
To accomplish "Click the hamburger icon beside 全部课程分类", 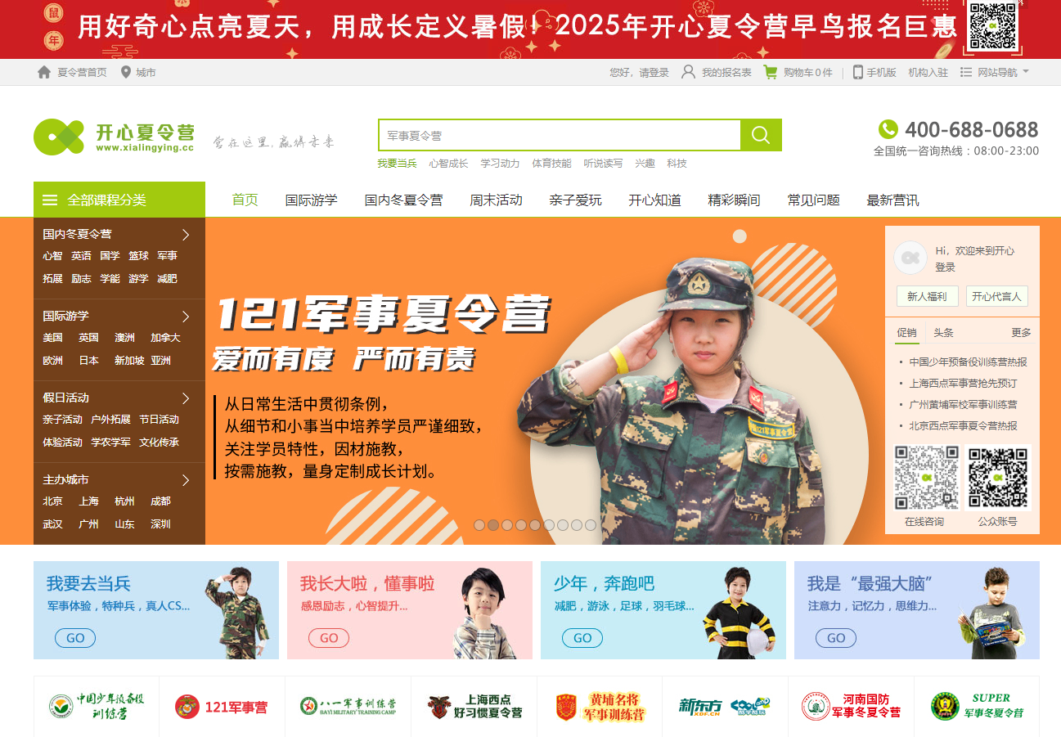I will (x=50, y=200).
